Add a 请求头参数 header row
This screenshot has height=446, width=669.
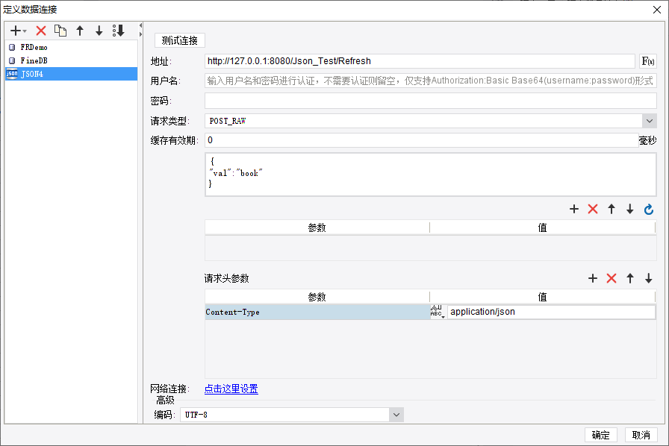pyautogui.click(x=593, y=278)
